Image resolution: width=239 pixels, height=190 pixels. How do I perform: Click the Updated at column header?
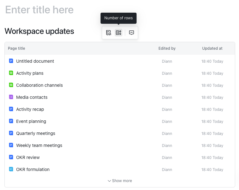212,48
